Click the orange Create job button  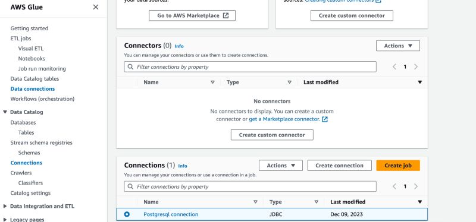coord(398,166)
